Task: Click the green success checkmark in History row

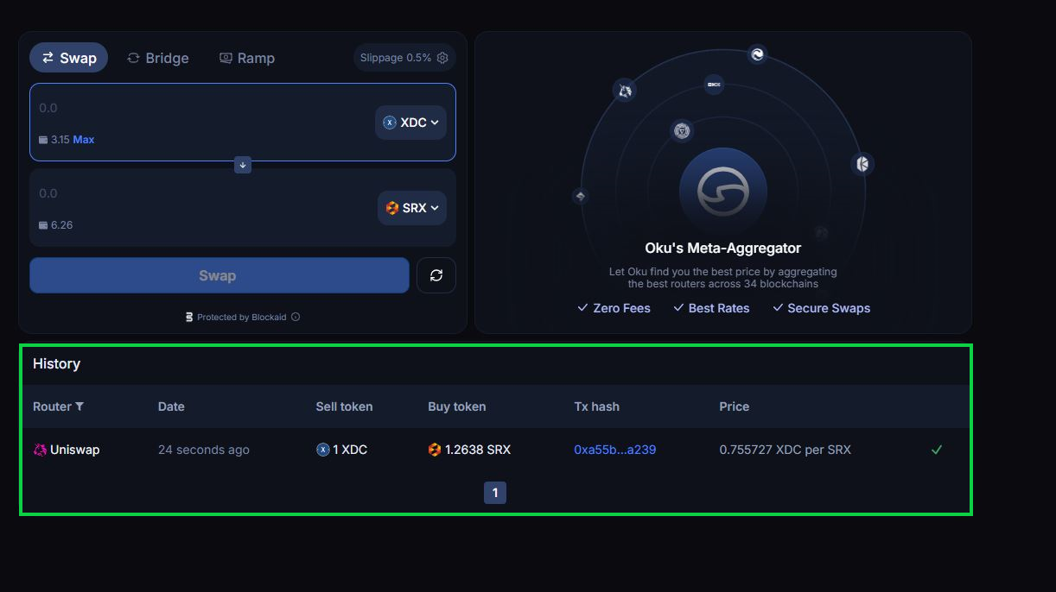Action: pyautogui.click(x=937, y=450)
